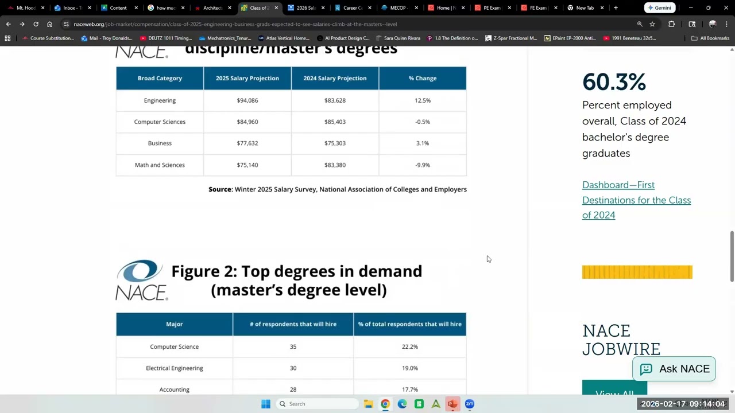Viewport: 735px width, 413px height.
Task: Click the 2025 Salary Projection header
Action: tap(247, 78)
